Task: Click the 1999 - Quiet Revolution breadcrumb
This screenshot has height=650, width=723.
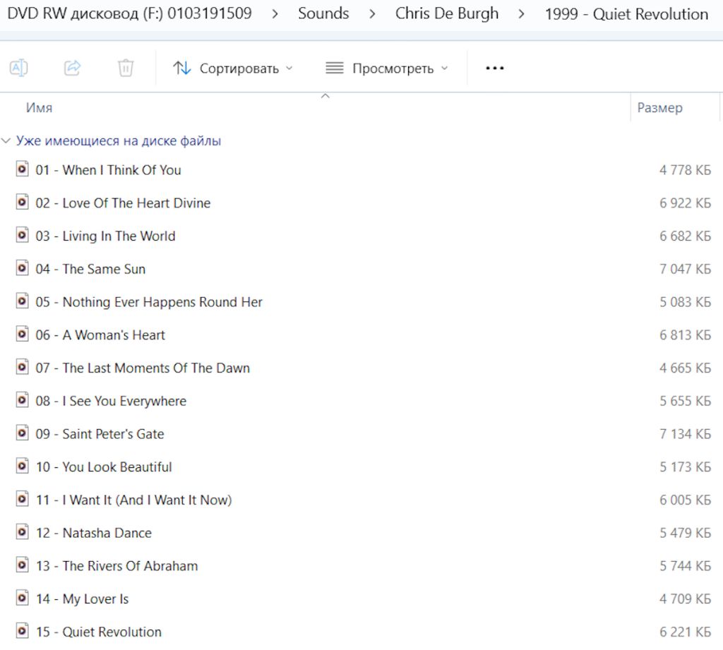Action: coord(627,14)
